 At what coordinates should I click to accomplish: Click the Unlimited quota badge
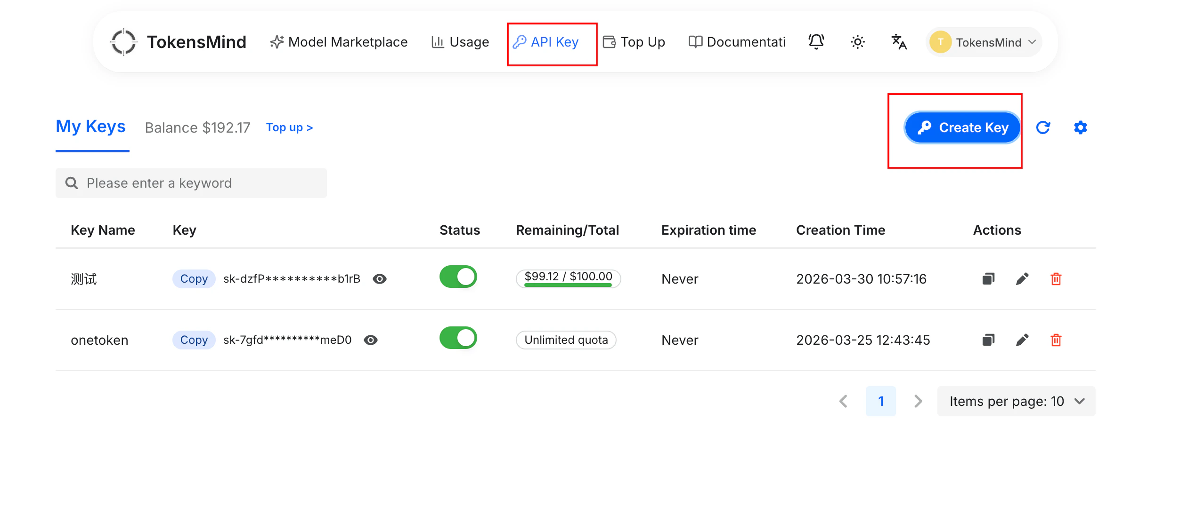[x=566, y=340]
